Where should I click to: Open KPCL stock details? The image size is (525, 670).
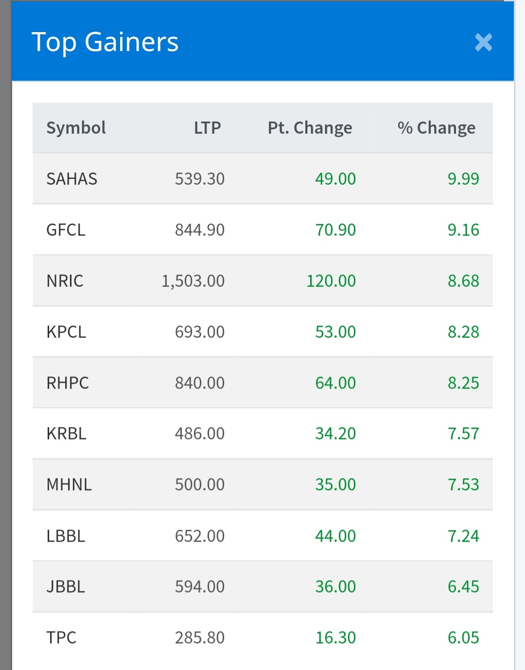(67, 332)
